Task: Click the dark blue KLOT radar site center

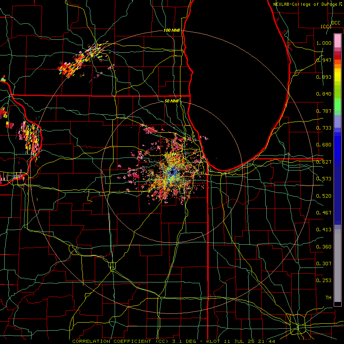Action: 172,172
